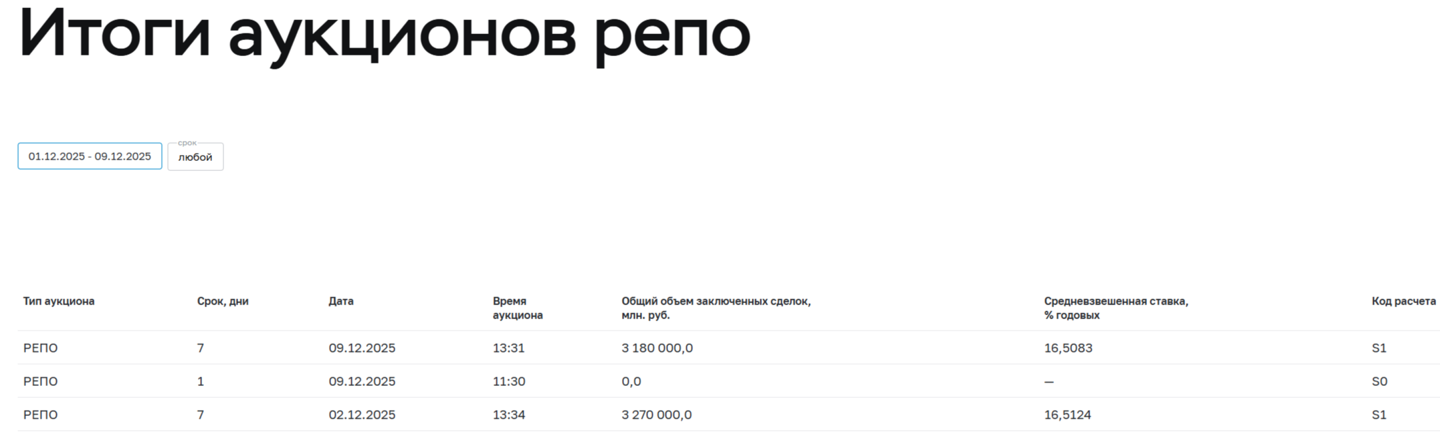The height and width of the screenshot is (446, 1440).
Task: Select the 11:30 auction time cell
Action: tap(508, 381)
